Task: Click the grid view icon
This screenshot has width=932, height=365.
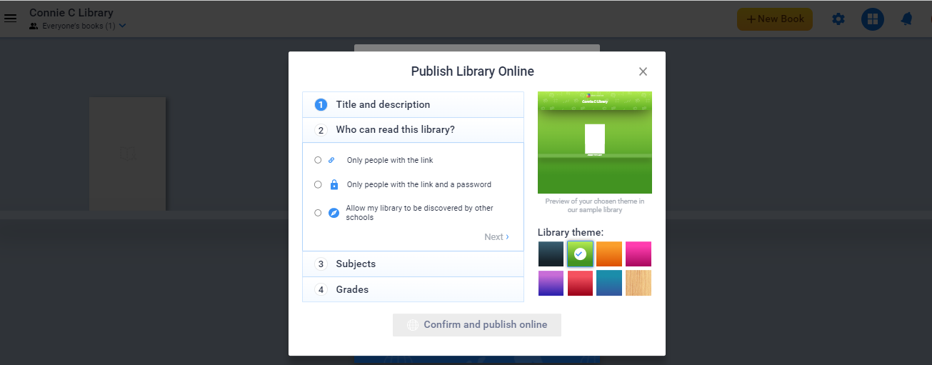Action: tap(872, 19)
